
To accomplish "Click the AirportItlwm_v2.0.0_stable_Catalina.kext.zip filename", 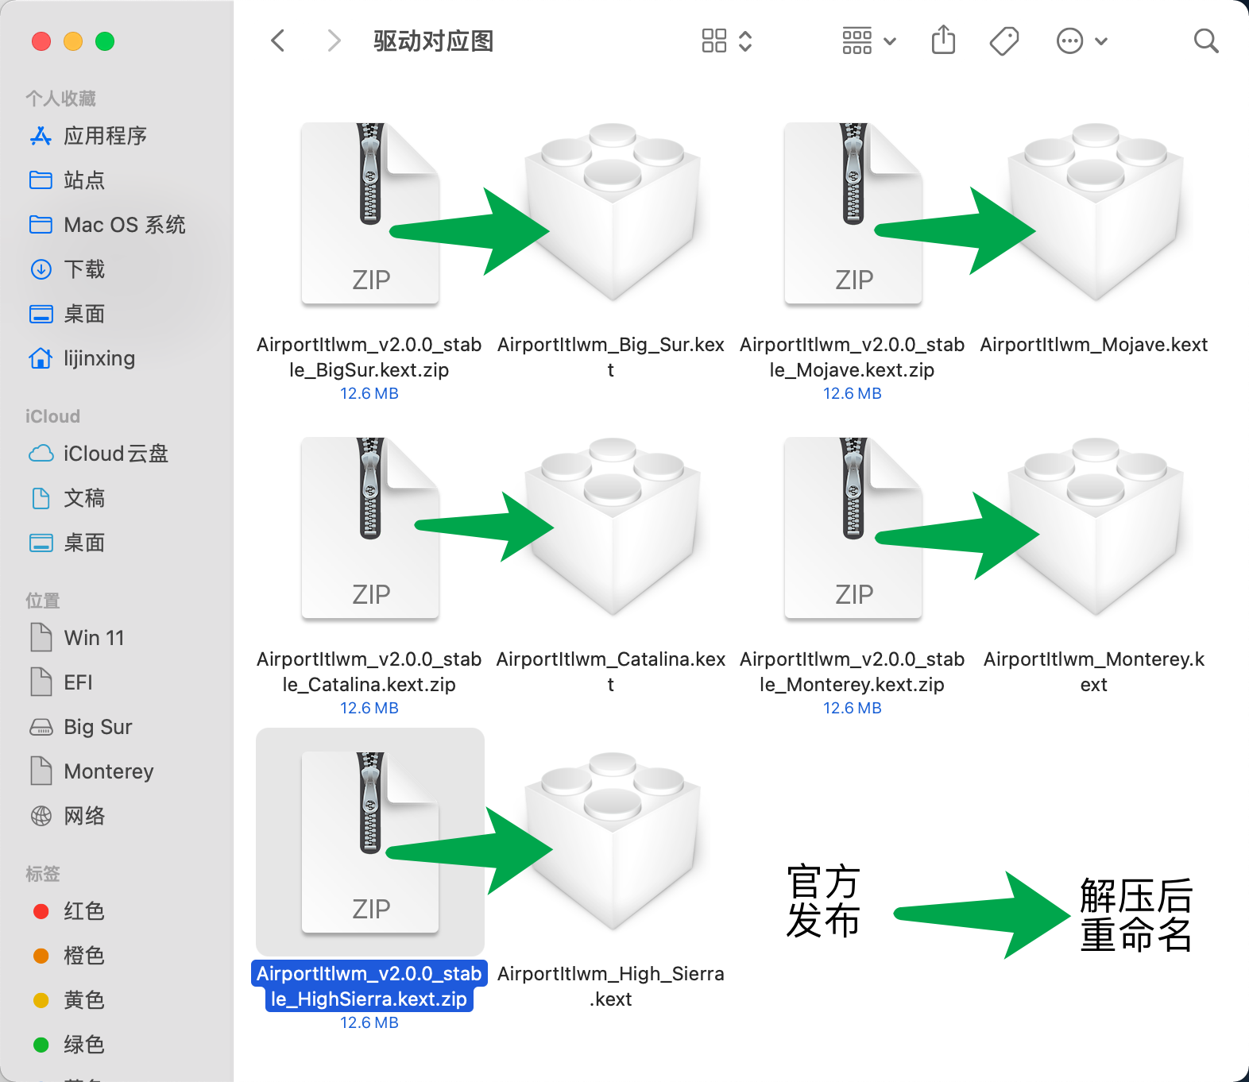I will coord(369,671).
